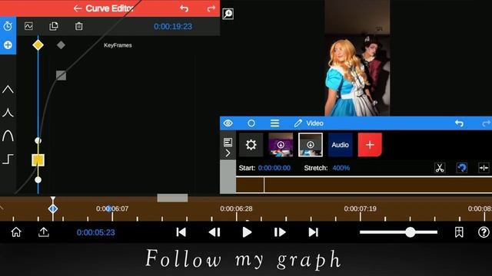Undo in the Curve Editor header
The height and width of the screenshot is (276, 492).
pyautogui.click(x=184, y=8)
